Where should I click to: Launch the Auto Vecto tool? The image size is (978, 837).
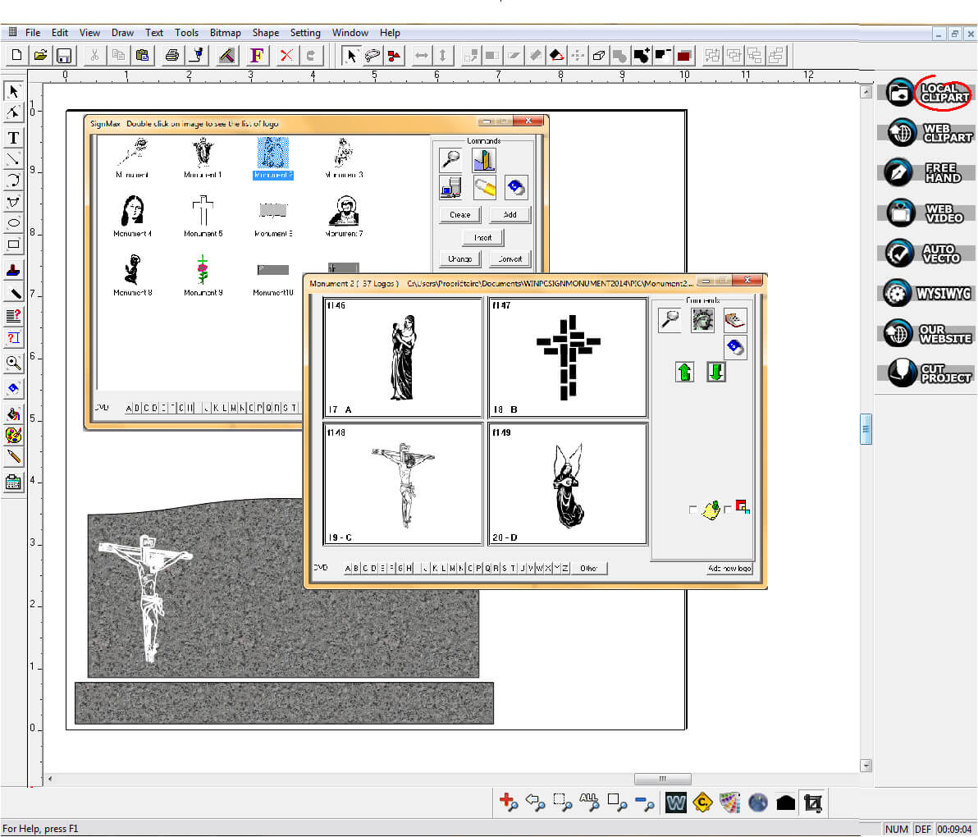927,254
